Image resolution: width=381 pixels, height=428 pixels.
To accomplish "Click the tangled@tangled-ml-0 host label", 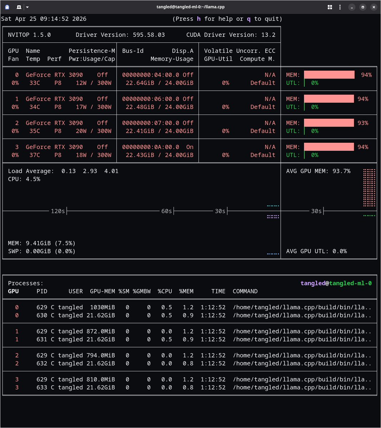I will [336, 284].
